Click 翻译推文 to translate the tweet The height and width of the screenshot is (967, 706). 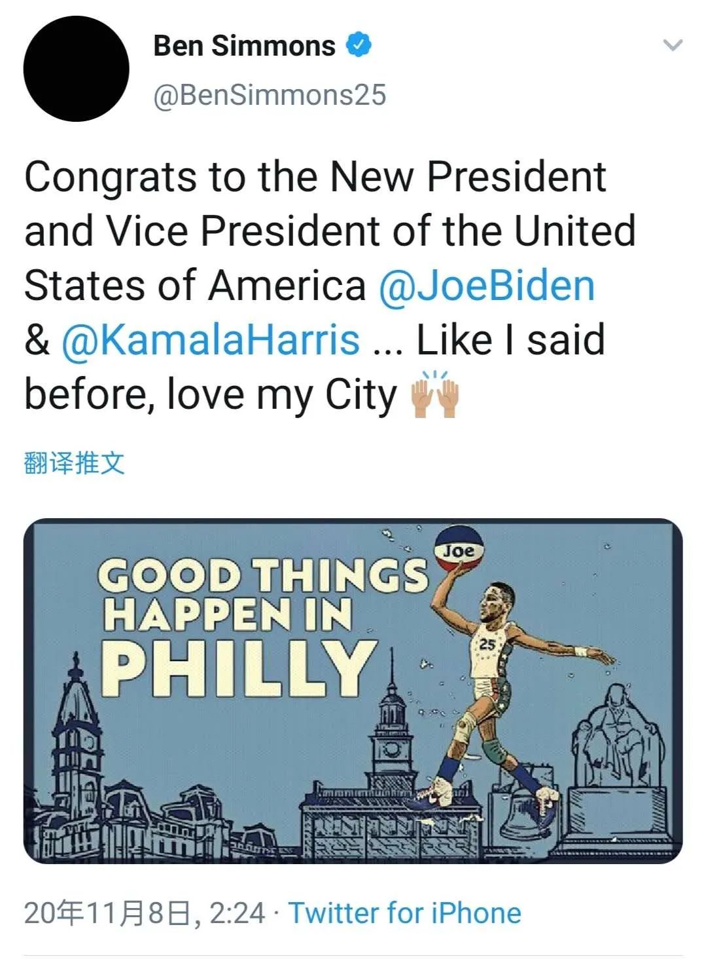pyautogui.click(x=74, y=463)
